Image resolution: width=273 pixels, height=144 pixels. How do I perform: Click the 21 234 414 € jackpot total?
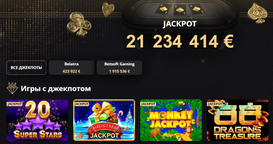(180, 42)
